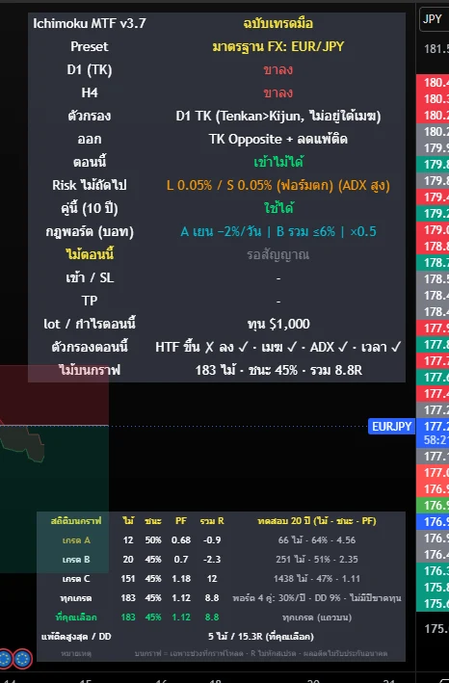Image resolution: width=449 pixels, height=683 pixels.
Task: Click the dash value in the "TP" row
Action: click(x=277, y=301)
